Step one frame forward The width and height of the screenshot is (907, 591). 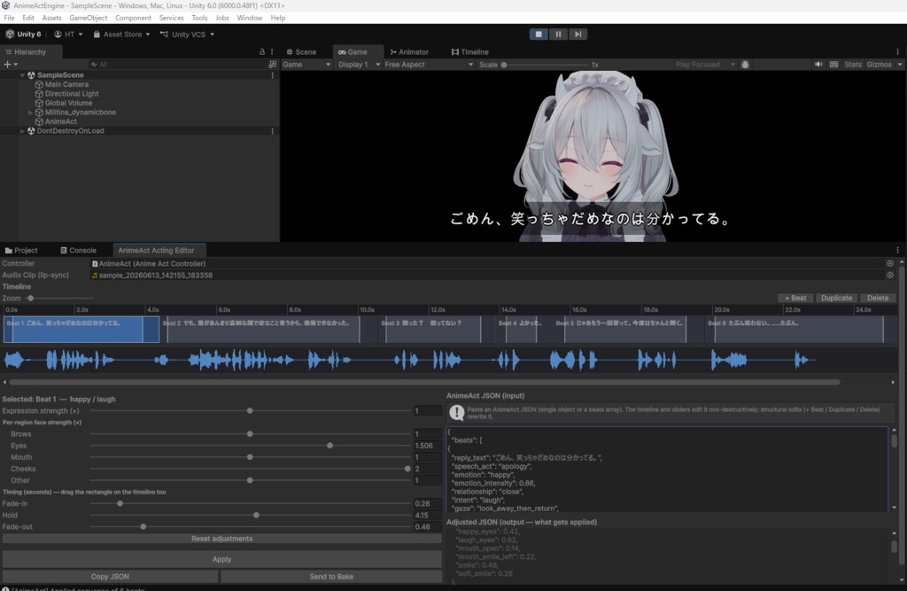pos(578,35)
